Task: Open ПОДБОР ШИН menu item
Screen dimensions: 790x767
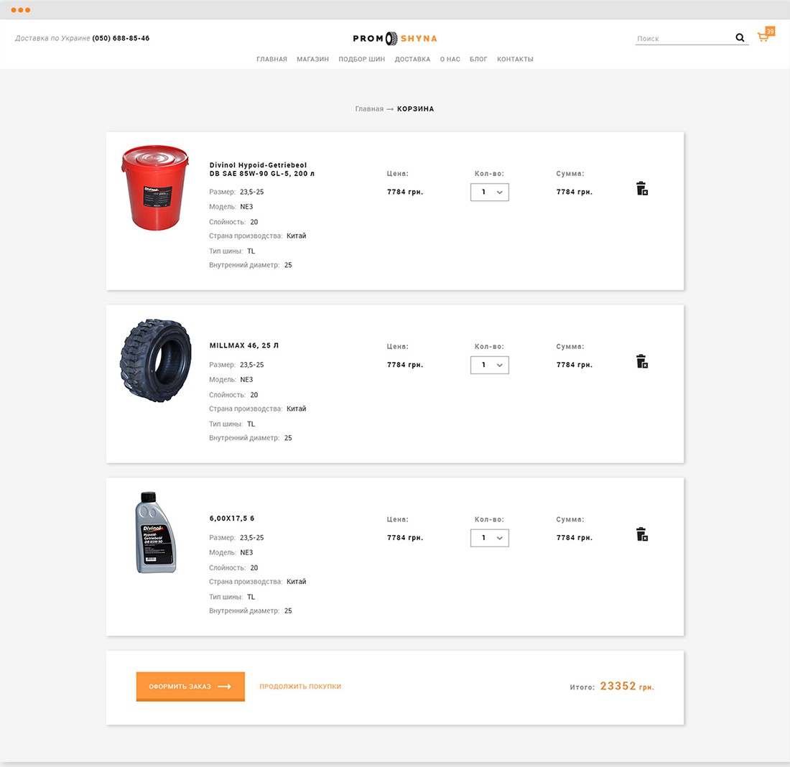Action: pyautogui.click(x=361, y=59)
